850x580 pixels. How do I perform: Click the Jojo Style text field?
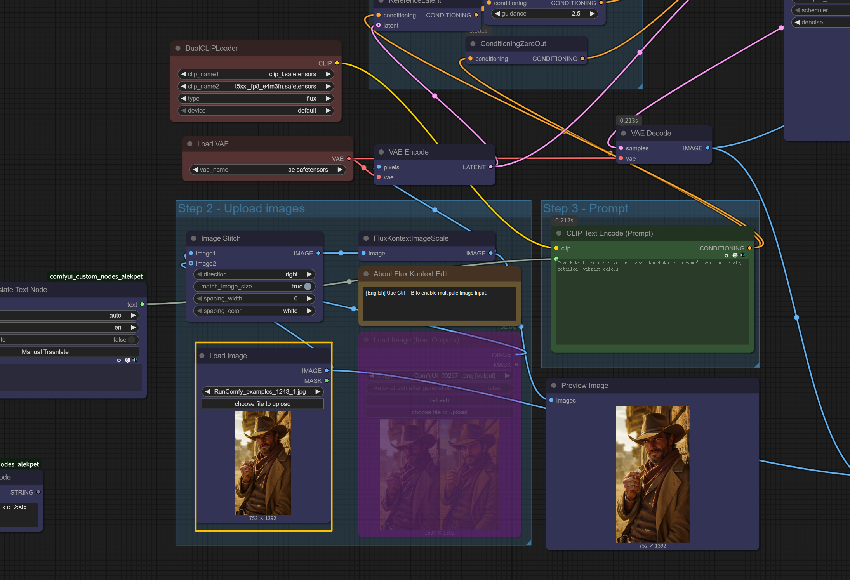(x=19, y=515)
